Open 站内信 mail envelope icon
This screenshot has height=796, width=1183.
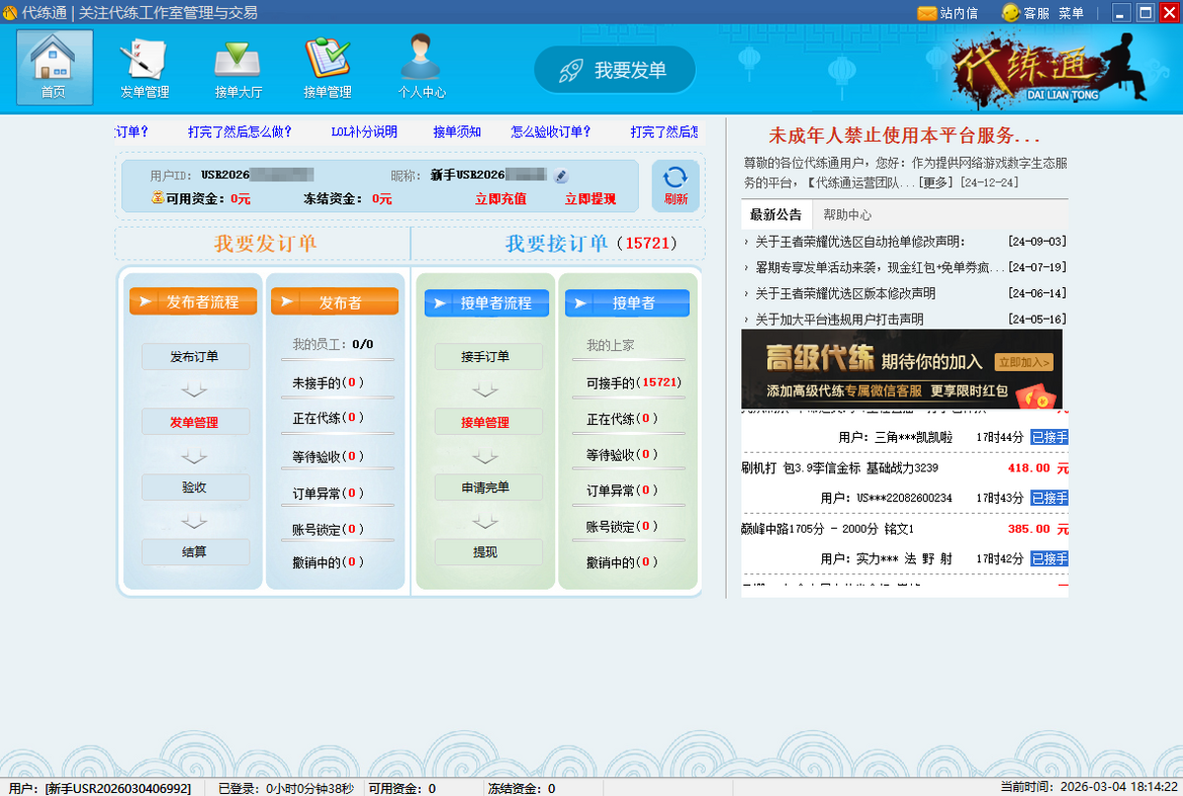pyautogui.click(x=927, y=13)
